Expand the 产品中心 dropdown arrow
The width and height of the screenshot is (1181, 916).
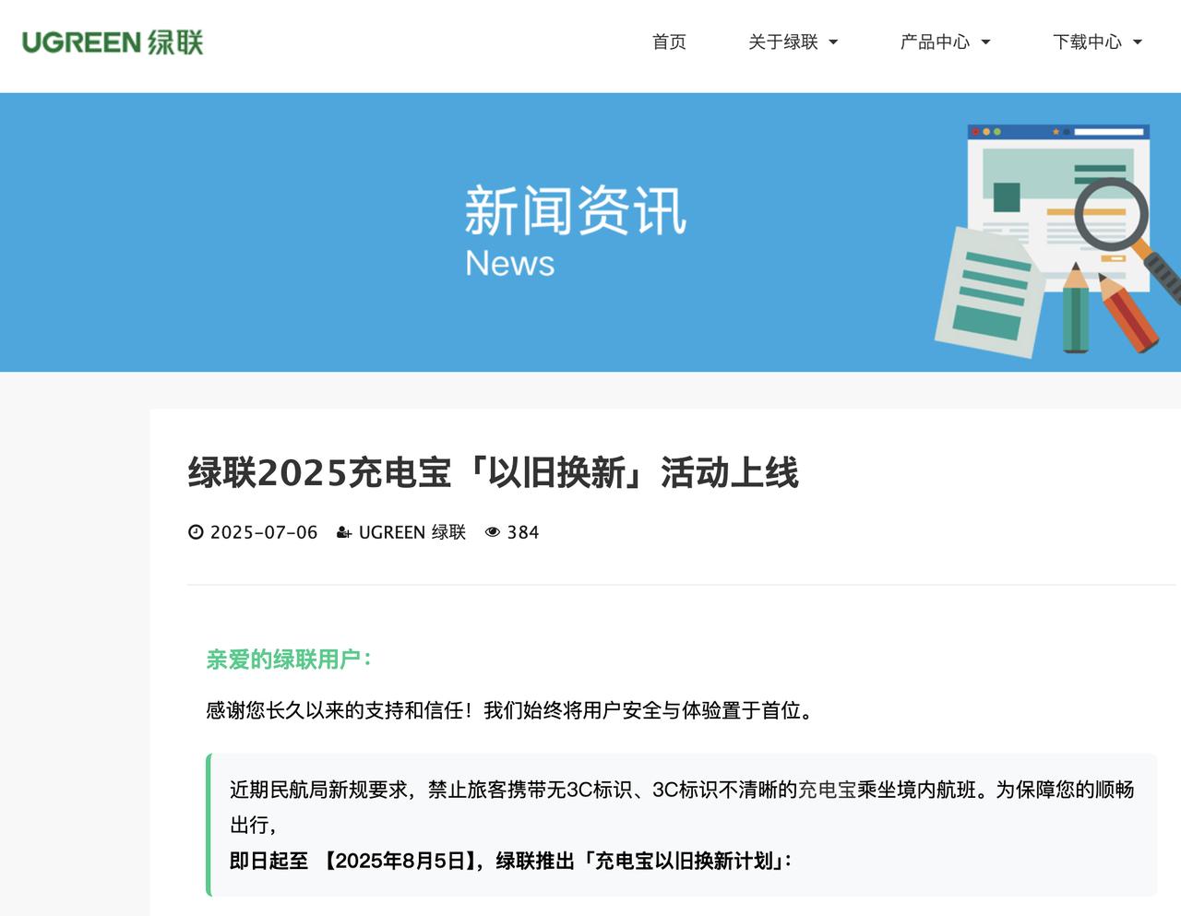(985, 42)
